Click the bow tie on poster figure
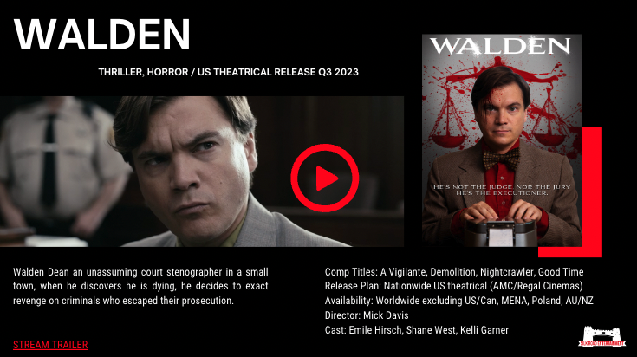This screenshot has height=357, width=637. pyautogui.click(x=501, y=159)
